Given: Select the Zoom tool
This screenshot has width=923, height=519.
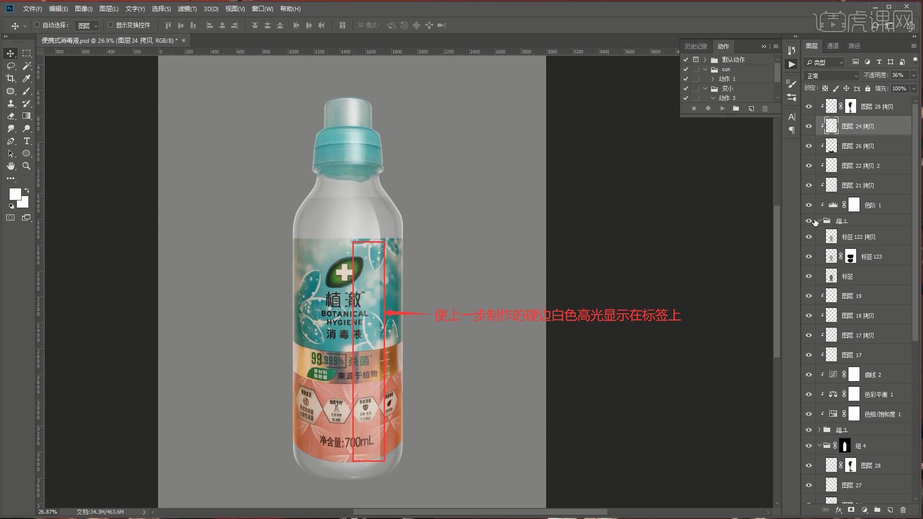Looking at the screenshot, I should pos(27,166).
